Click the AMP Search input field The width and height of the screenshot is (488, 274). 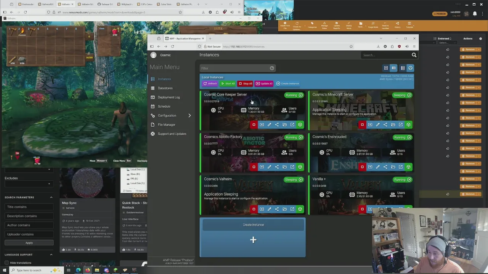[x=385, y=55]
